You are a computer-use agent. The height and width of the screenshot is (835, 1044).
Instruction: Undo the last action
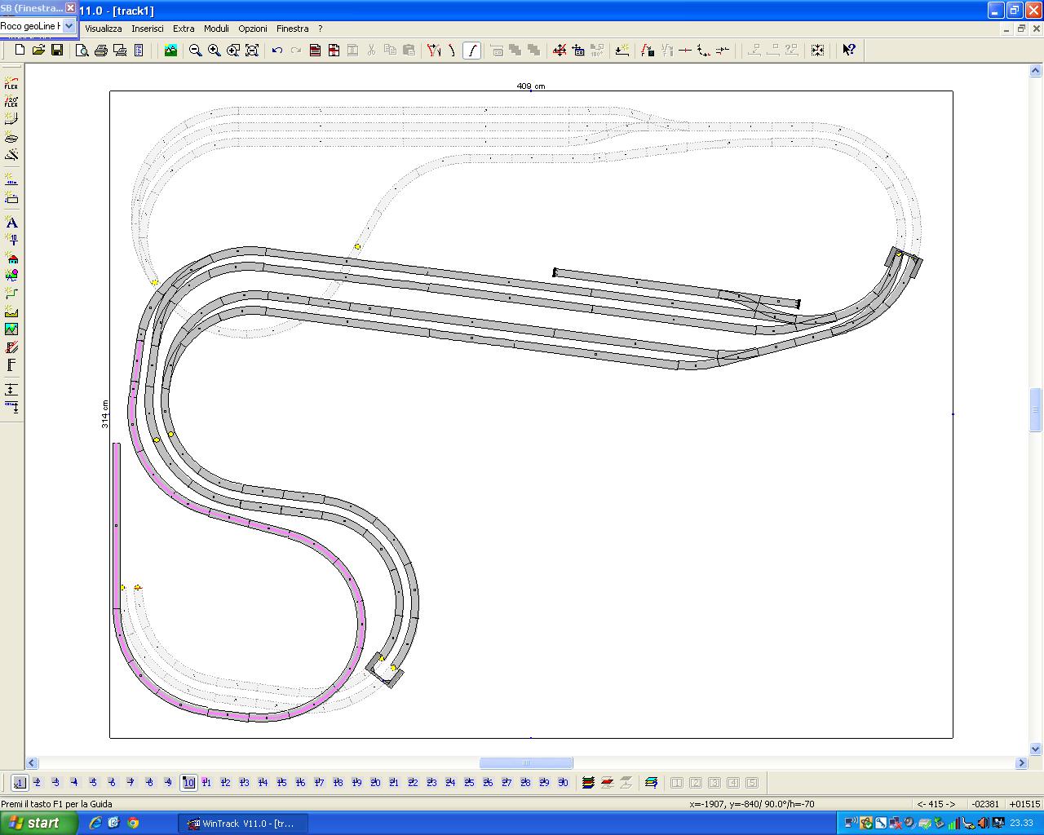pos(277,50)
